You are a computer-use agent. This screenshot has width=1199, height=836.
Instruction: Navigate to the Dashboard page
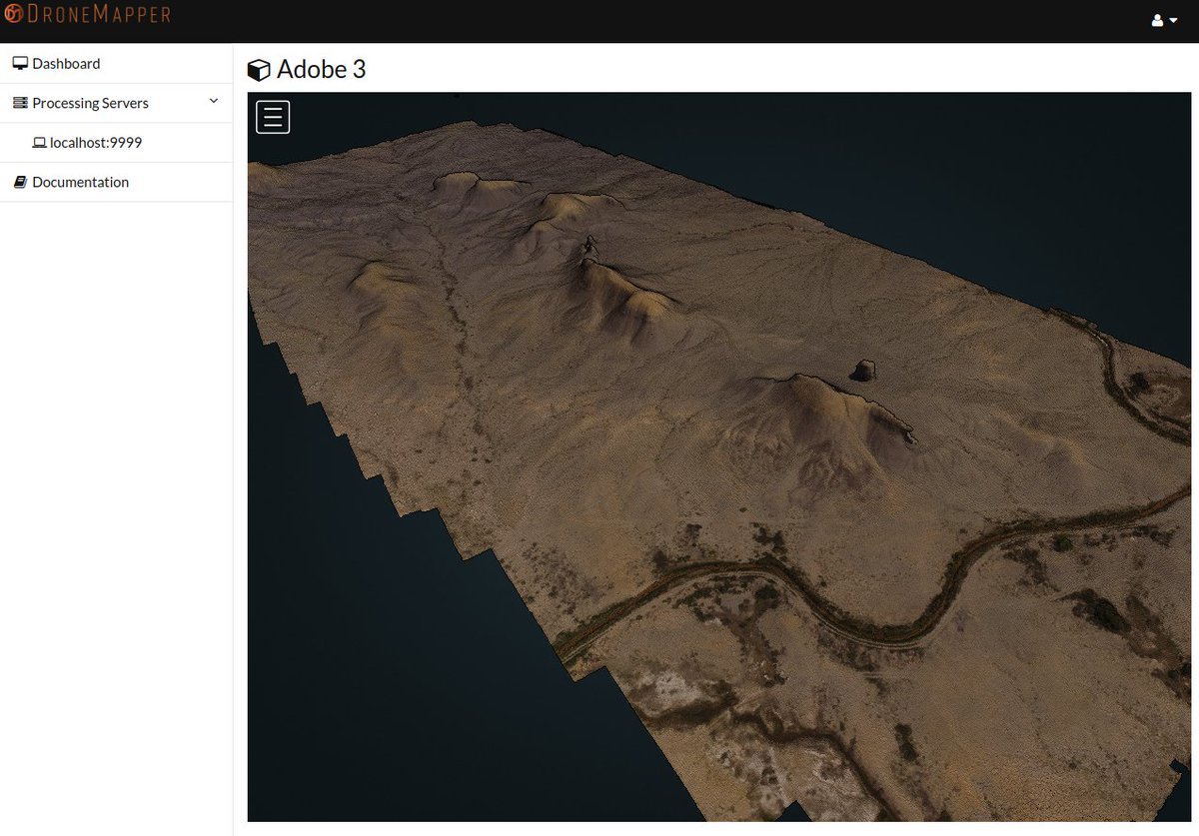click(x=67, y=63)
